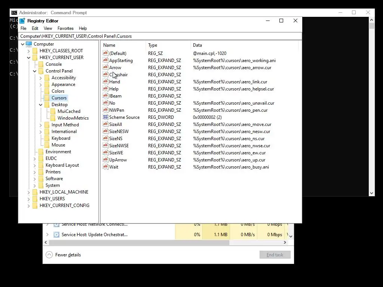Open the View menu
This screenshot has height=287, width=383.
click(x=48, y=28)
